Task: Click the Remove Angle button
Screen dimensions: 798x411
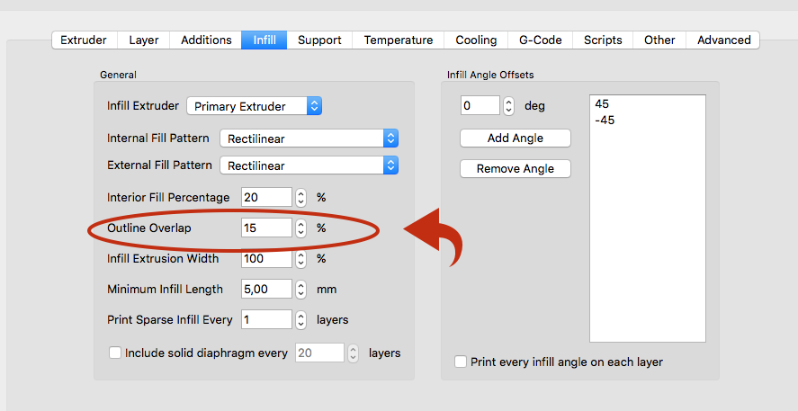Action: (515, 169)
